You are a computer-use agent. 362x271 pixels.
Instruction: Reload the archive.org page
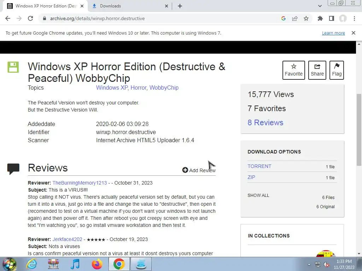(x=30, y=18)
